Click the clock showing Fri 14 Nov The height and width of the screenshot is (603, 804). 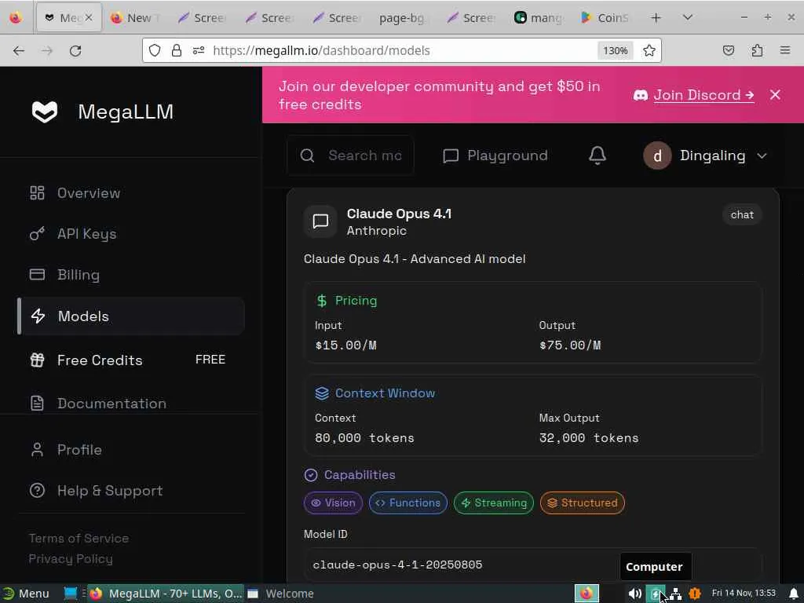(744, 594)
